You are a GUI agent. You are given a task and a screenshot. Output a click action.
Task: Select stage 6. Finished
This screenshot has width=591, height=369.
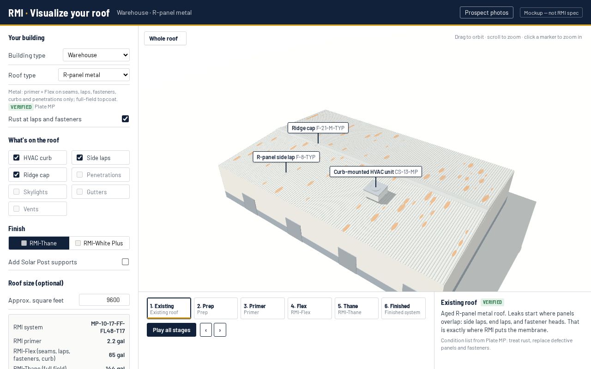404,308
